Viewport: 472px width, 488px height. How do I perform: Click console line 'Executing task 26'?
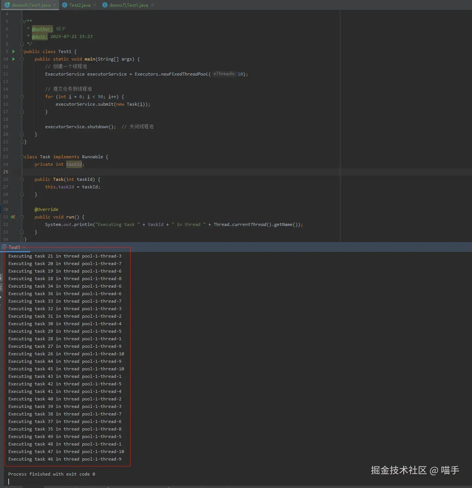[66, 354]
